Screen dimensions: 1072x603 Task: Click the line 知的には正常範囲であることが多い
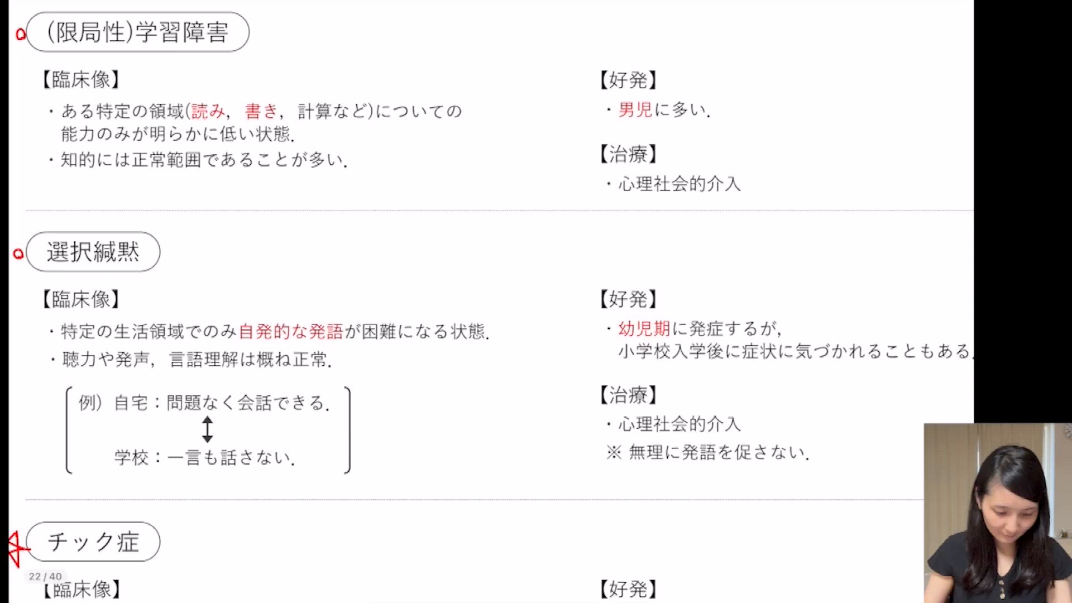click(204, 160)
